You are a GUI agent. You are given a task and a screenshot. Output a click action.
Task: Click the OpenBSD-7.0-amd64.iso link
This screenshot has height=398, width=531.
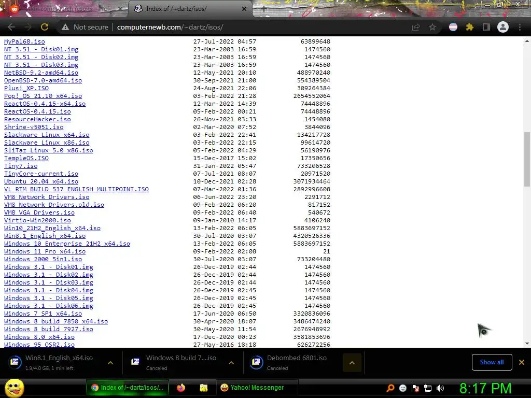click(x=43, y=80)
